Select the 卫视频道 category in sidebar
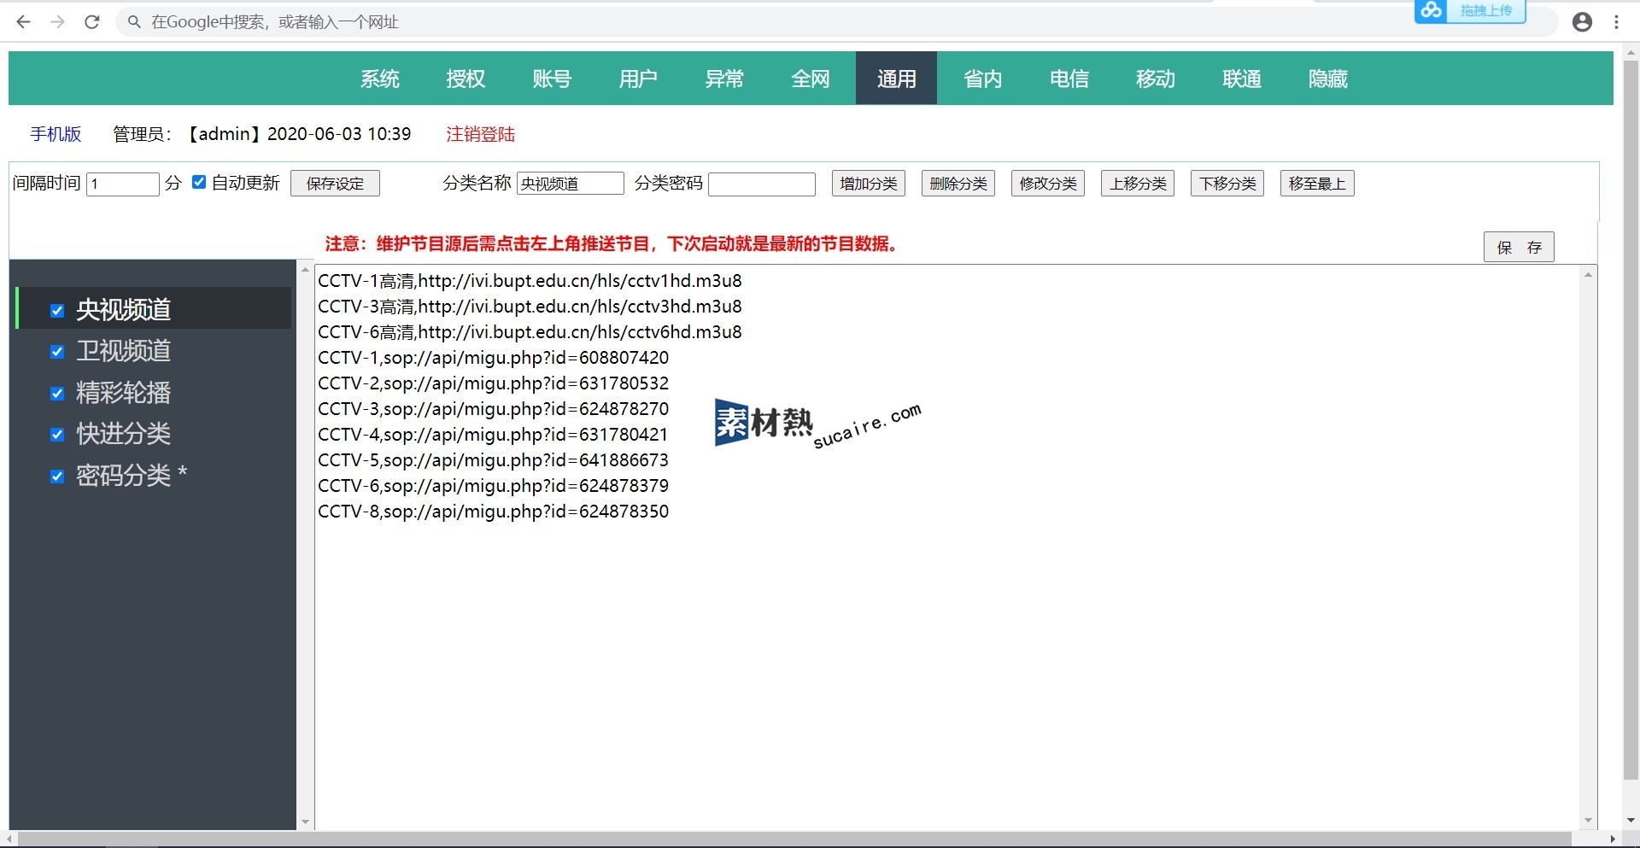Image resolution: width=1640 pixels, height=848 pixels. (123, 350)
